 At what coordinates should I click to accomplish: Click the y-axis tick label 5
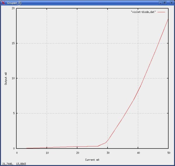click(x=14, y=113)
